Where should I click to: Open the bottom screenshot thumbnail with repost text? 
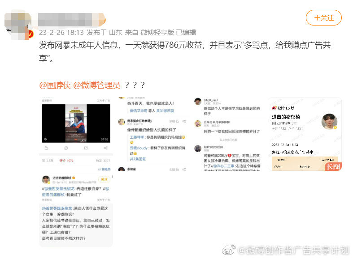(x=75, y=210)
